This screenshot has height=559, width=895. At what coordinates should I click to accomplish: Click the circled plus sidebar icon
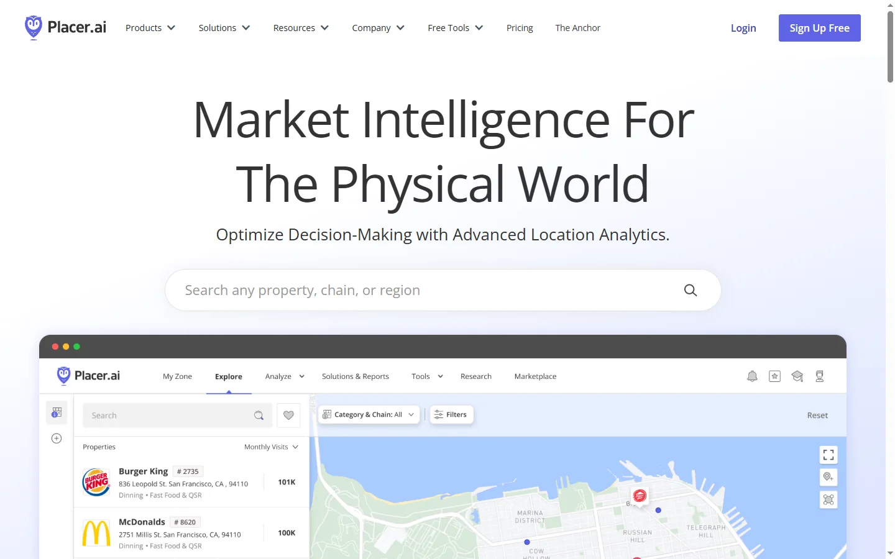pyautogui.click(x=57, y=439)
